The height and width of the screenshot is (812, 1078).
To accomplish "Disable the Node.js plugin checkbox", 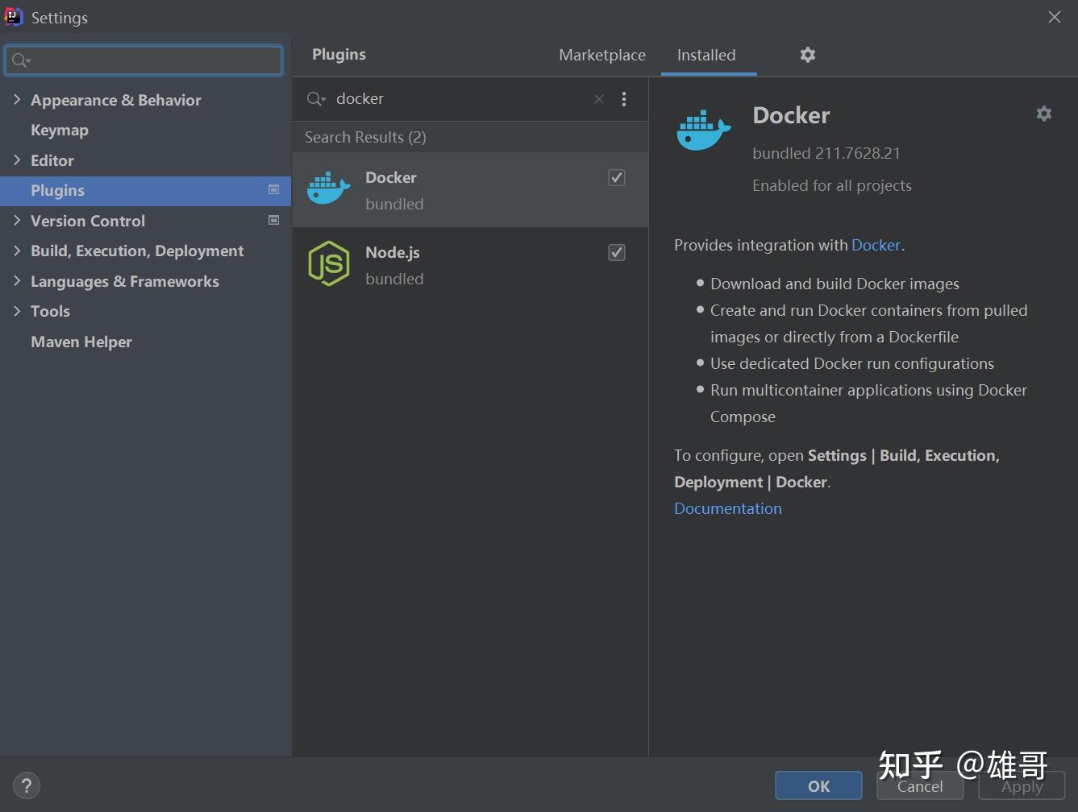I will 616,252.
